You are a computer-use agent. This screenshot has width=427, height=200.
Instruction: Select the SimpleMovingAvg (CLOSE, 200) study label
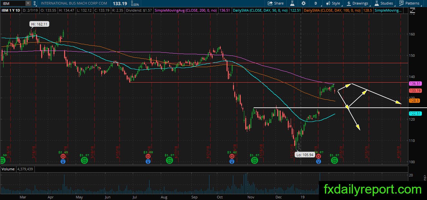pyautogui.click(x=186, y=10)
